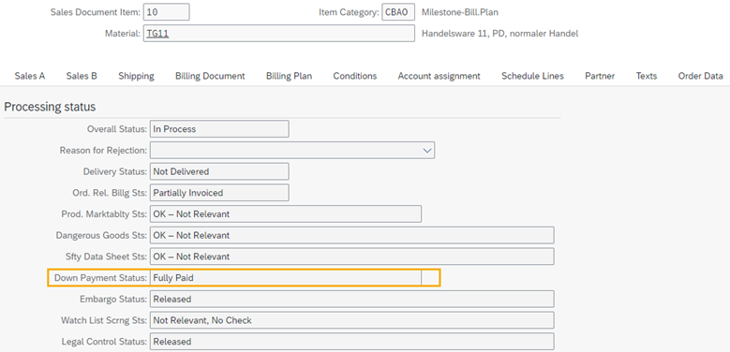Select the Partner tab
The height and width of the screenshot is (352, 730).
point(600,76)
